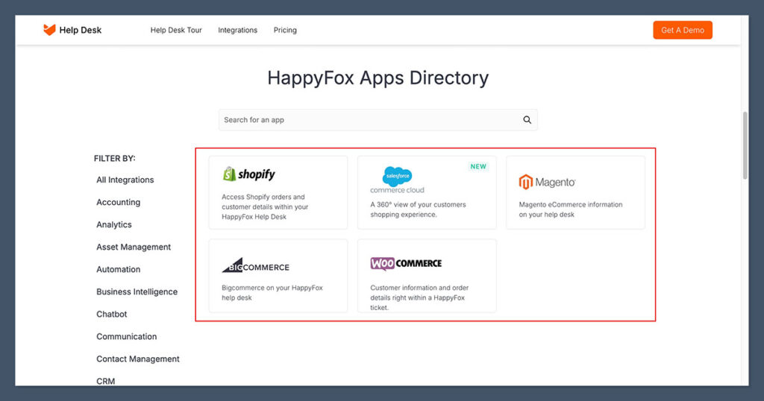
Task: Click the HappyFox Apps Directory heading
Action: click(378, 78)
